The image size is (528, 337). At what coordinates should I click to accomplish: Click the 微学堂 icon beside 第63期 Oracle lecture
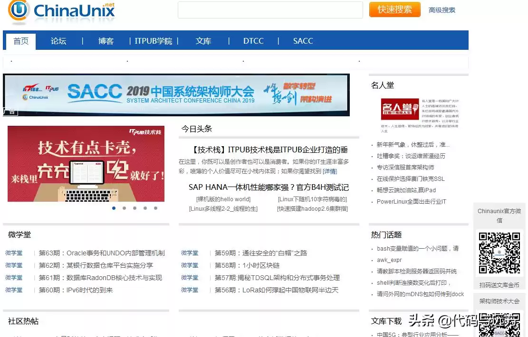coord(14,253)
